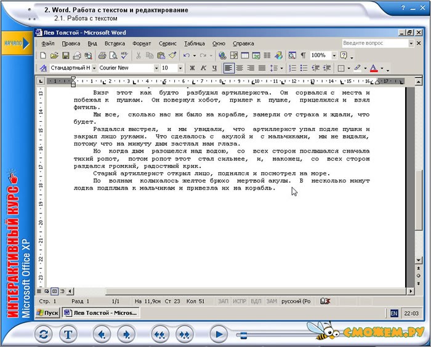Image resolution: width=431 pixels, height=347 pixels.
Task: Align text to the left
Action: (x=228, y=68)
